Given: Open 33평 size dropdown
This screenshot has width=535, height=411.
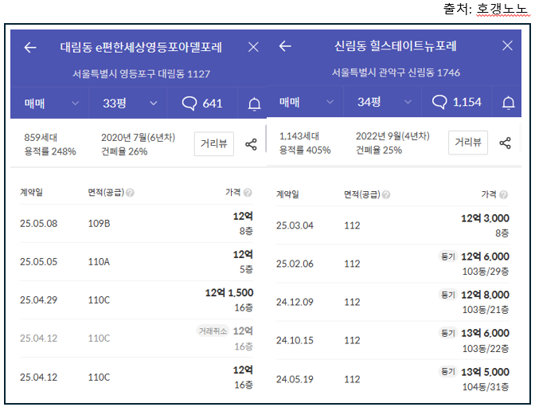Looking at the screenshot, I should pos(128,103).
